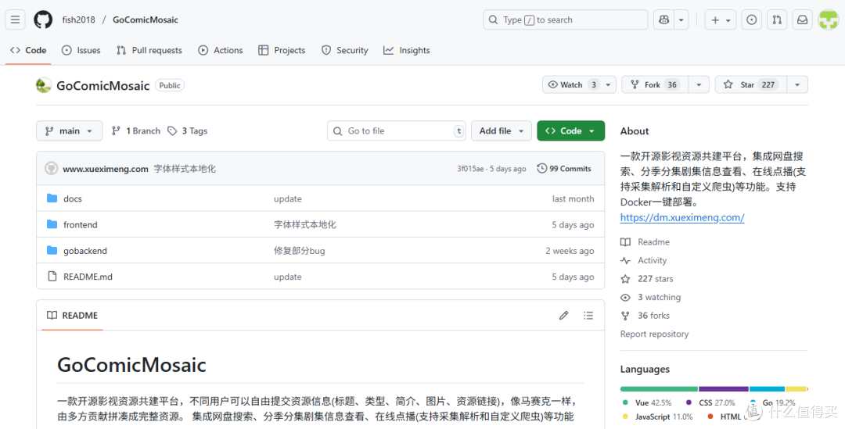Screen dimensions: 845x429
Task: Open the 3 Tags link
Action: click(x=188, y=130)
